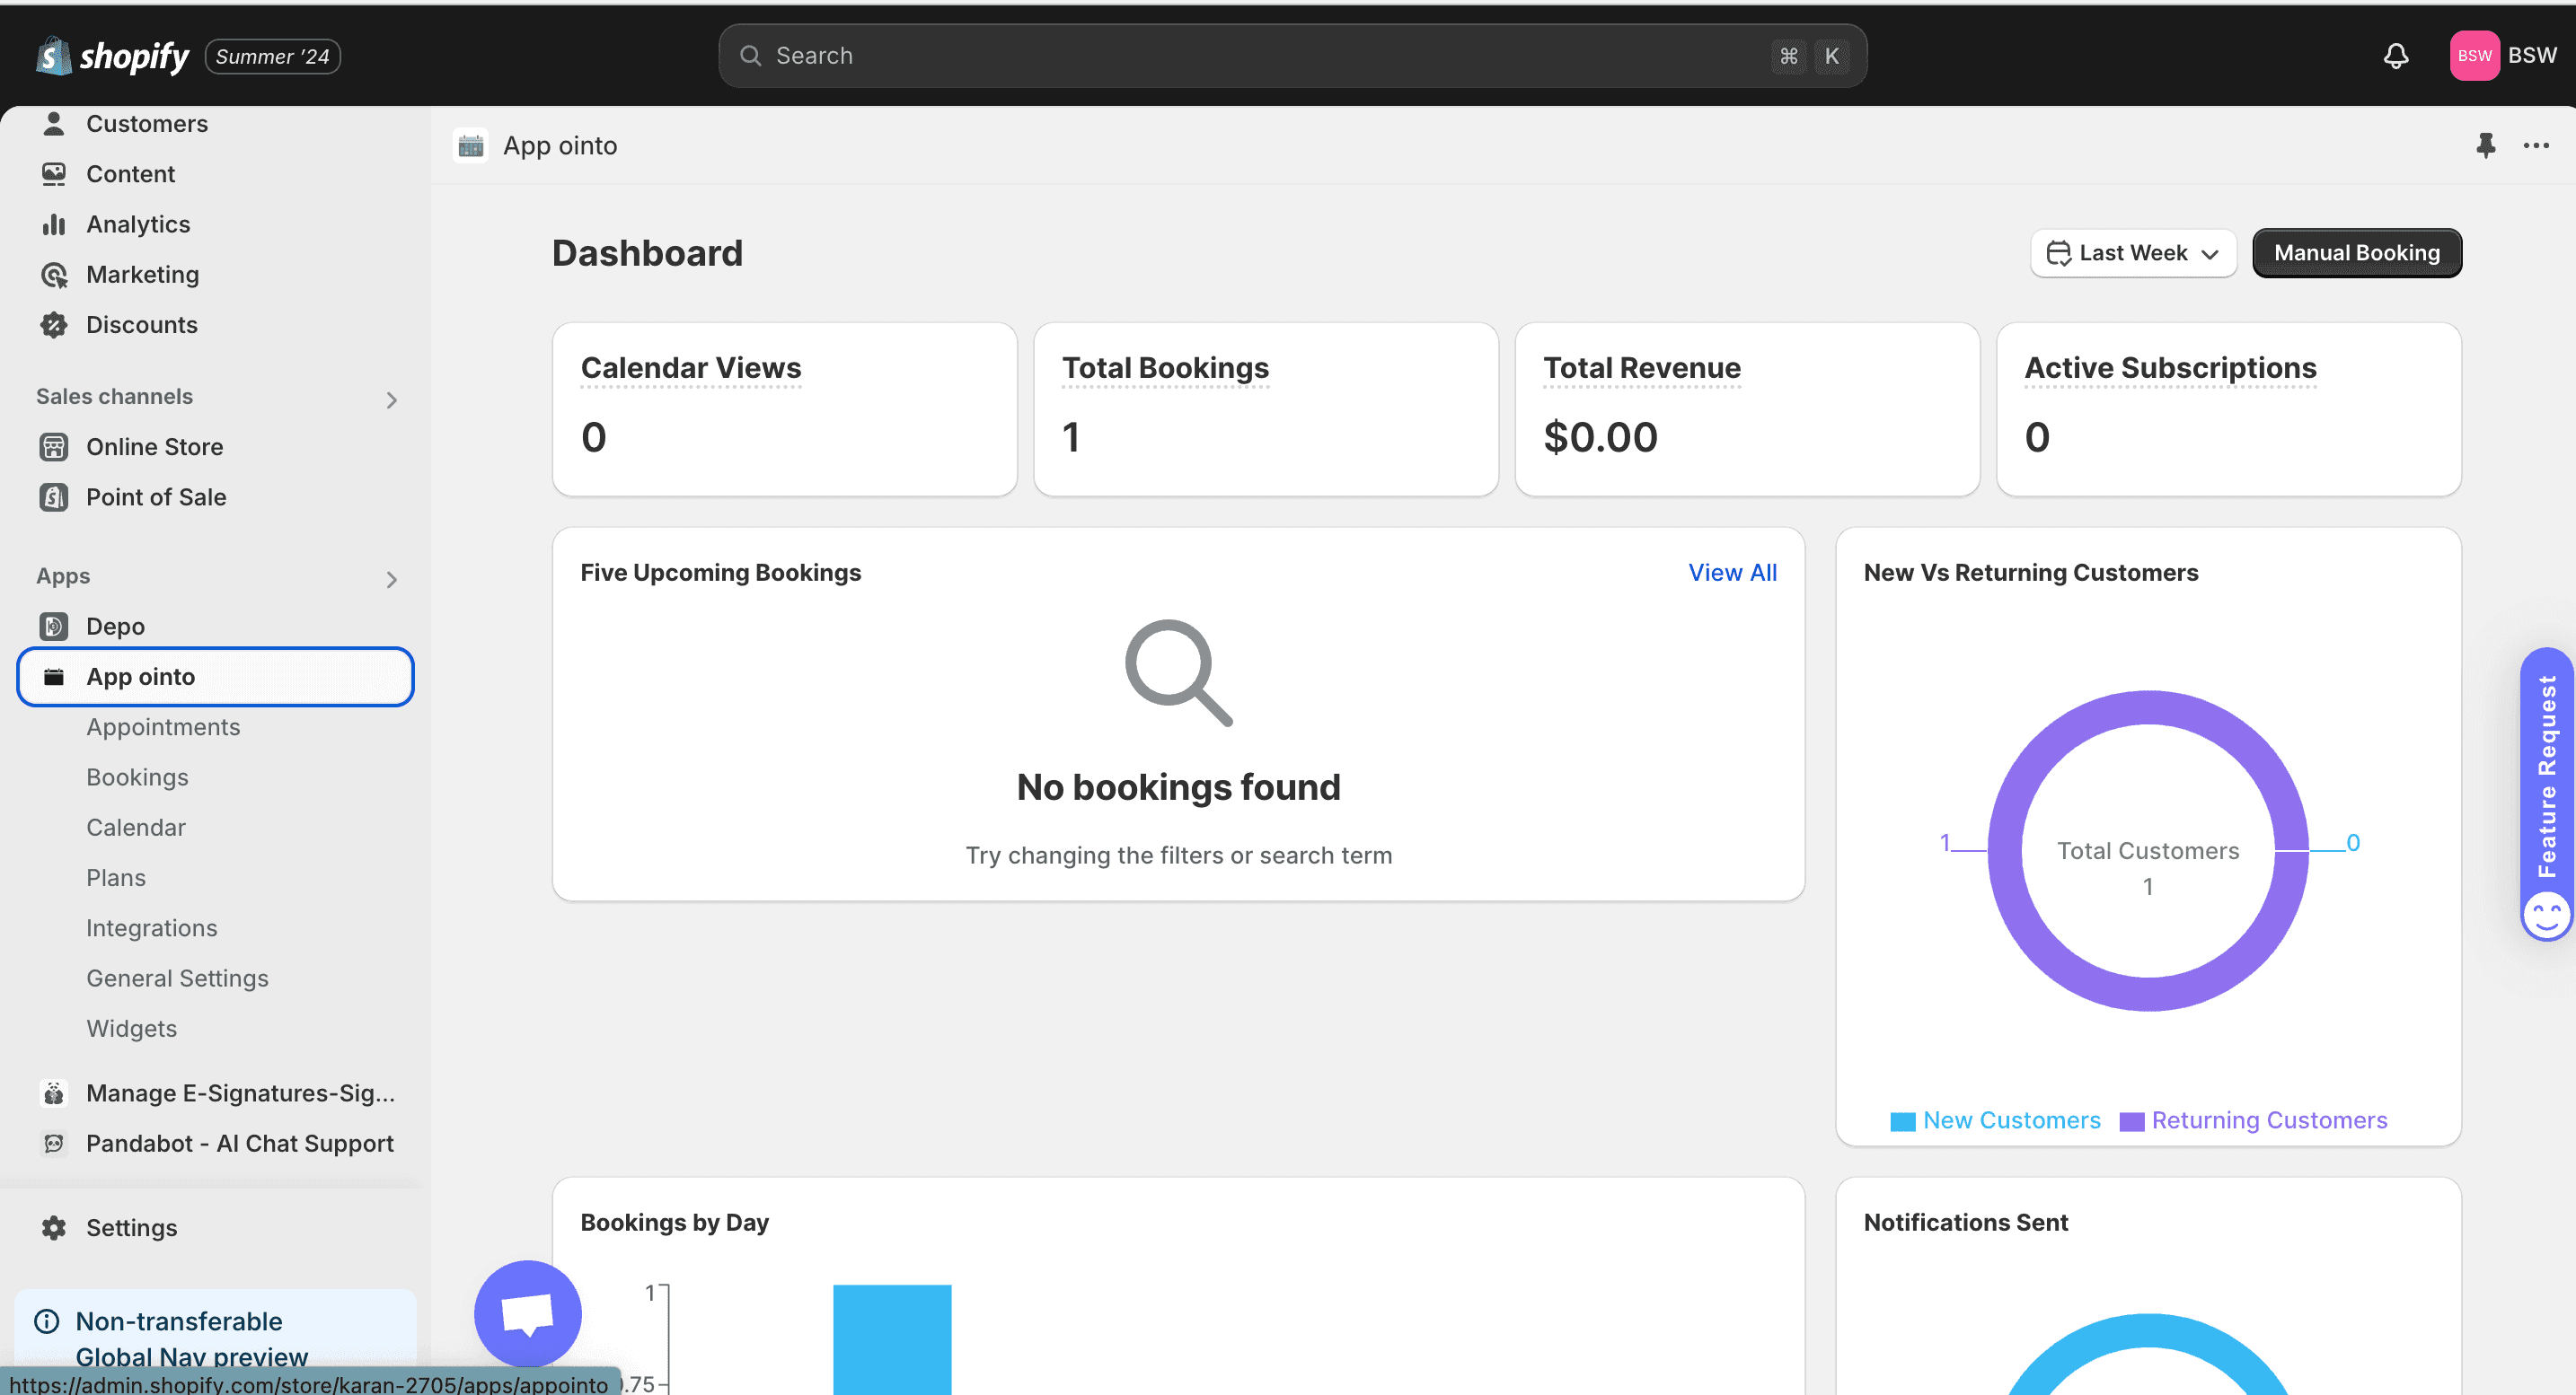Click the Non-transferable Global Nav preview notice
The image size is (2576, 1395).
[215, 1339]
